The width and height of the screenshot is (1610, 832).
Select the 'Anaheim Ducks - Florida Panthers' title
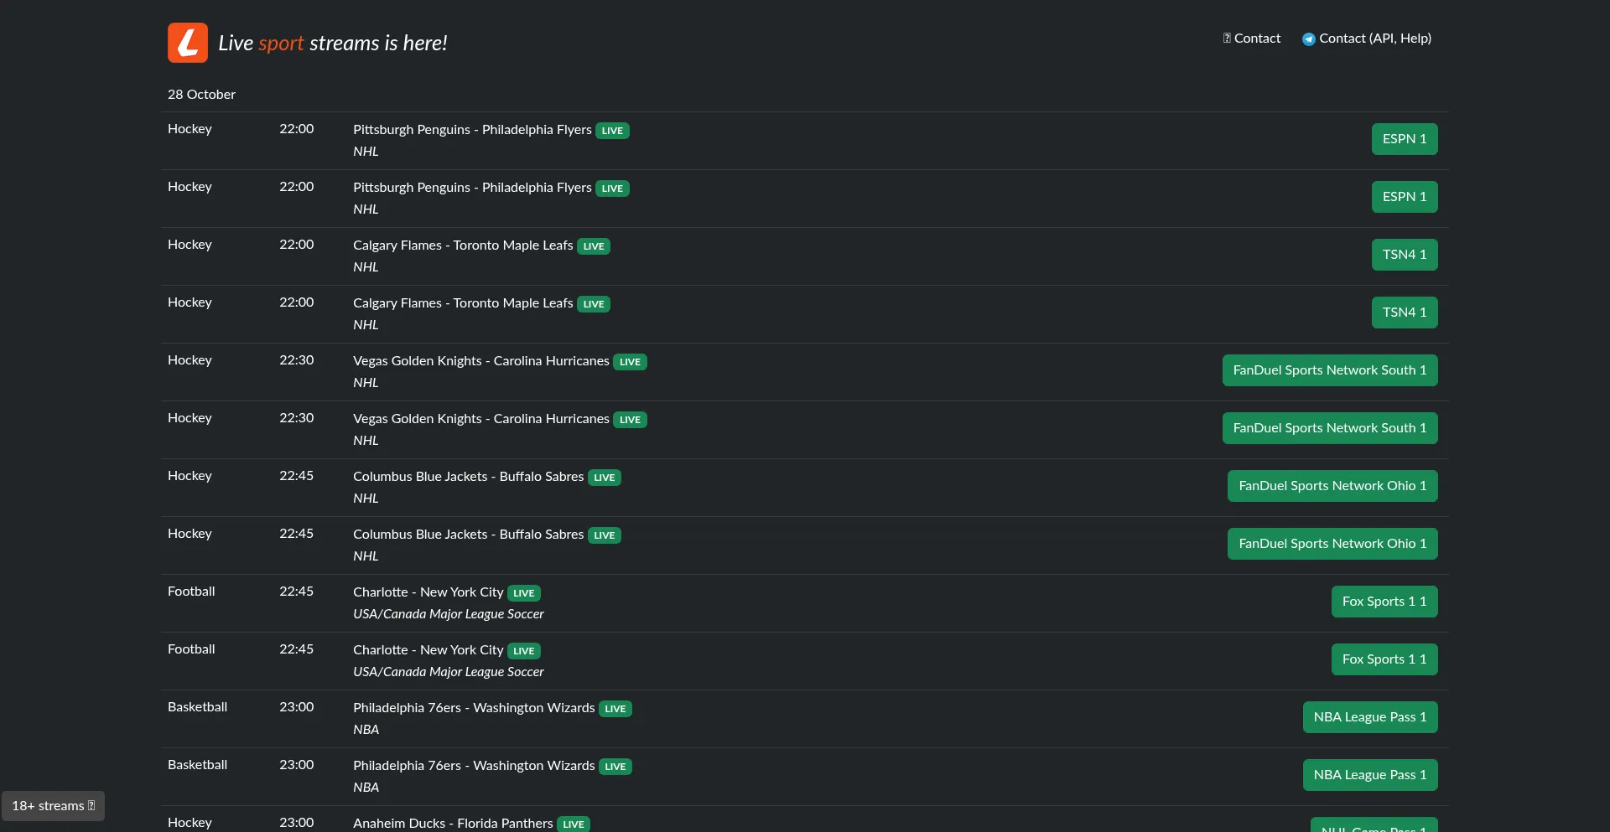tap(453, 824)
